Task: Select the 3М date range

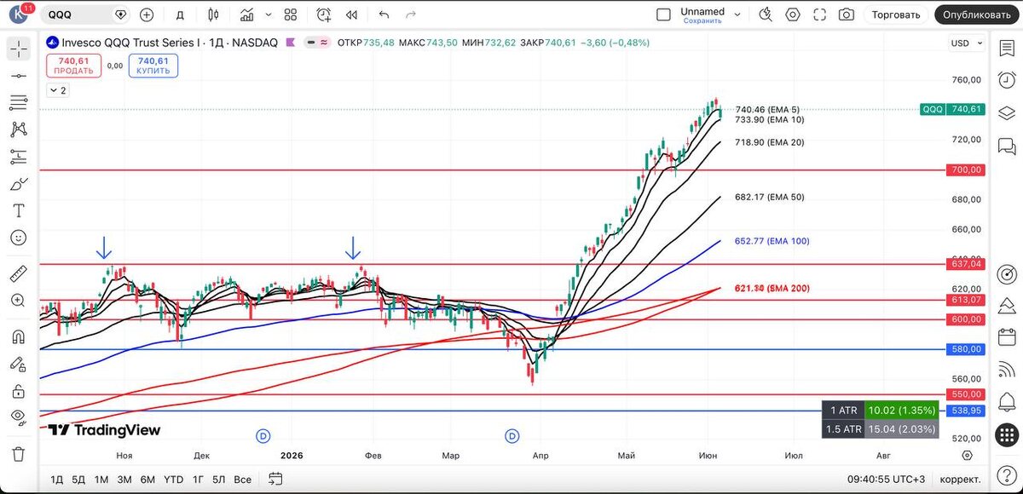Action: [x=124, y=480]
